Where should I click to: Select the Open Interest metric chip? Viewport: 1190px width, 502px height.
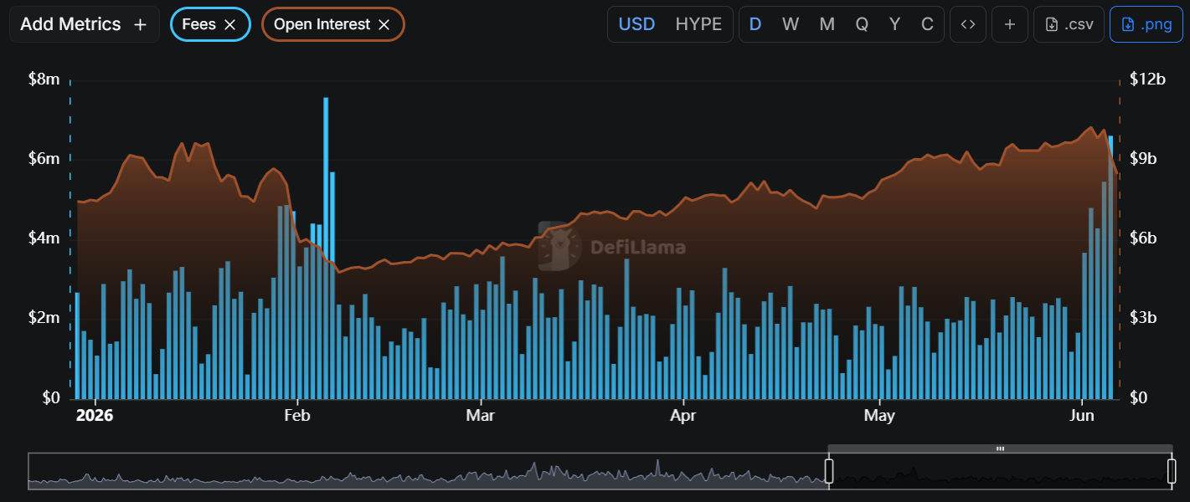[x=333, y=24]
